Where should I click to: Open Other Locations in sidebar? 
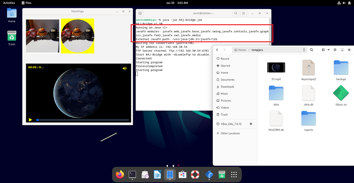pyautogui.click(x=230, y=133)
